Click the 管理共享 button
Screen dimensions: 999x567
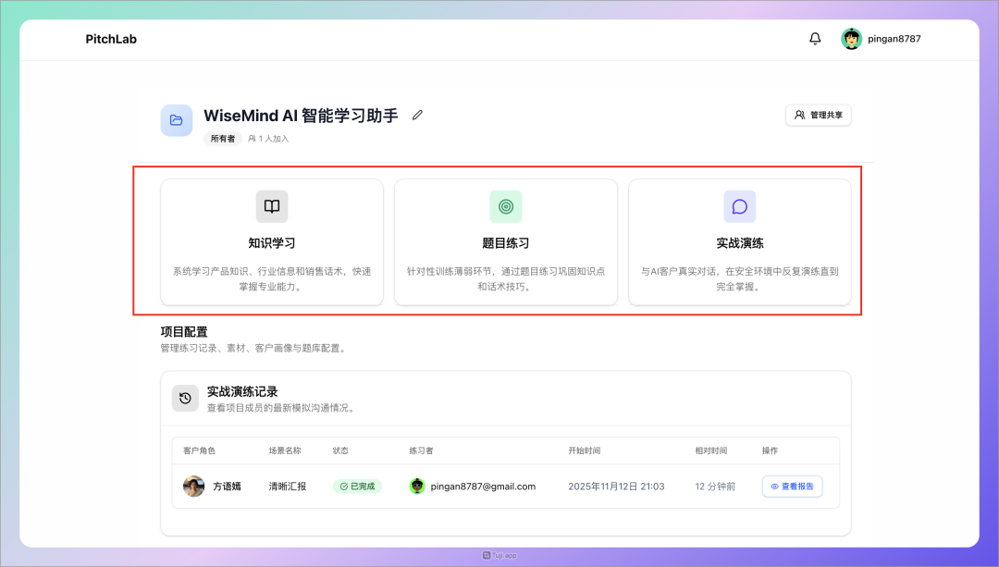pyautogui.click(x=818, y=115)
